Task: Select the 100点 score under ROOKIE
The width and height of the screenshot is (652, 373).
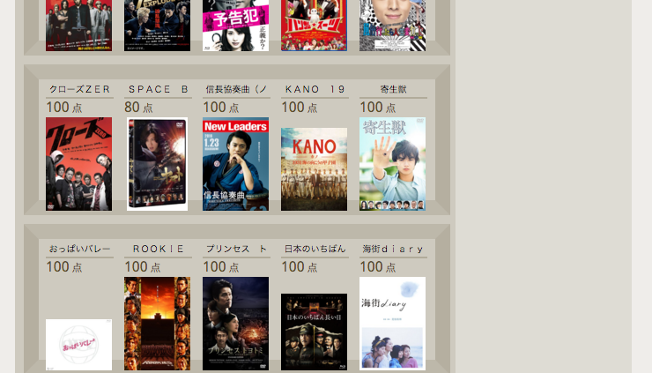Action: click(x=143, y=267)
